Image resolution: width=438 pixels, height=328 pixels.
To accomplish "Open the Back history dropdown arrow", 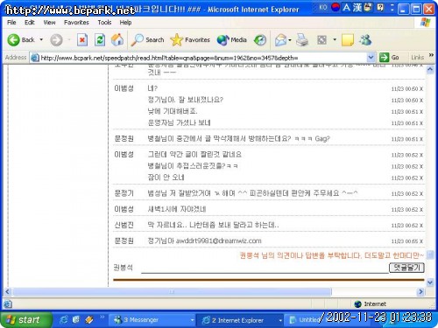I will click(41, 39).
